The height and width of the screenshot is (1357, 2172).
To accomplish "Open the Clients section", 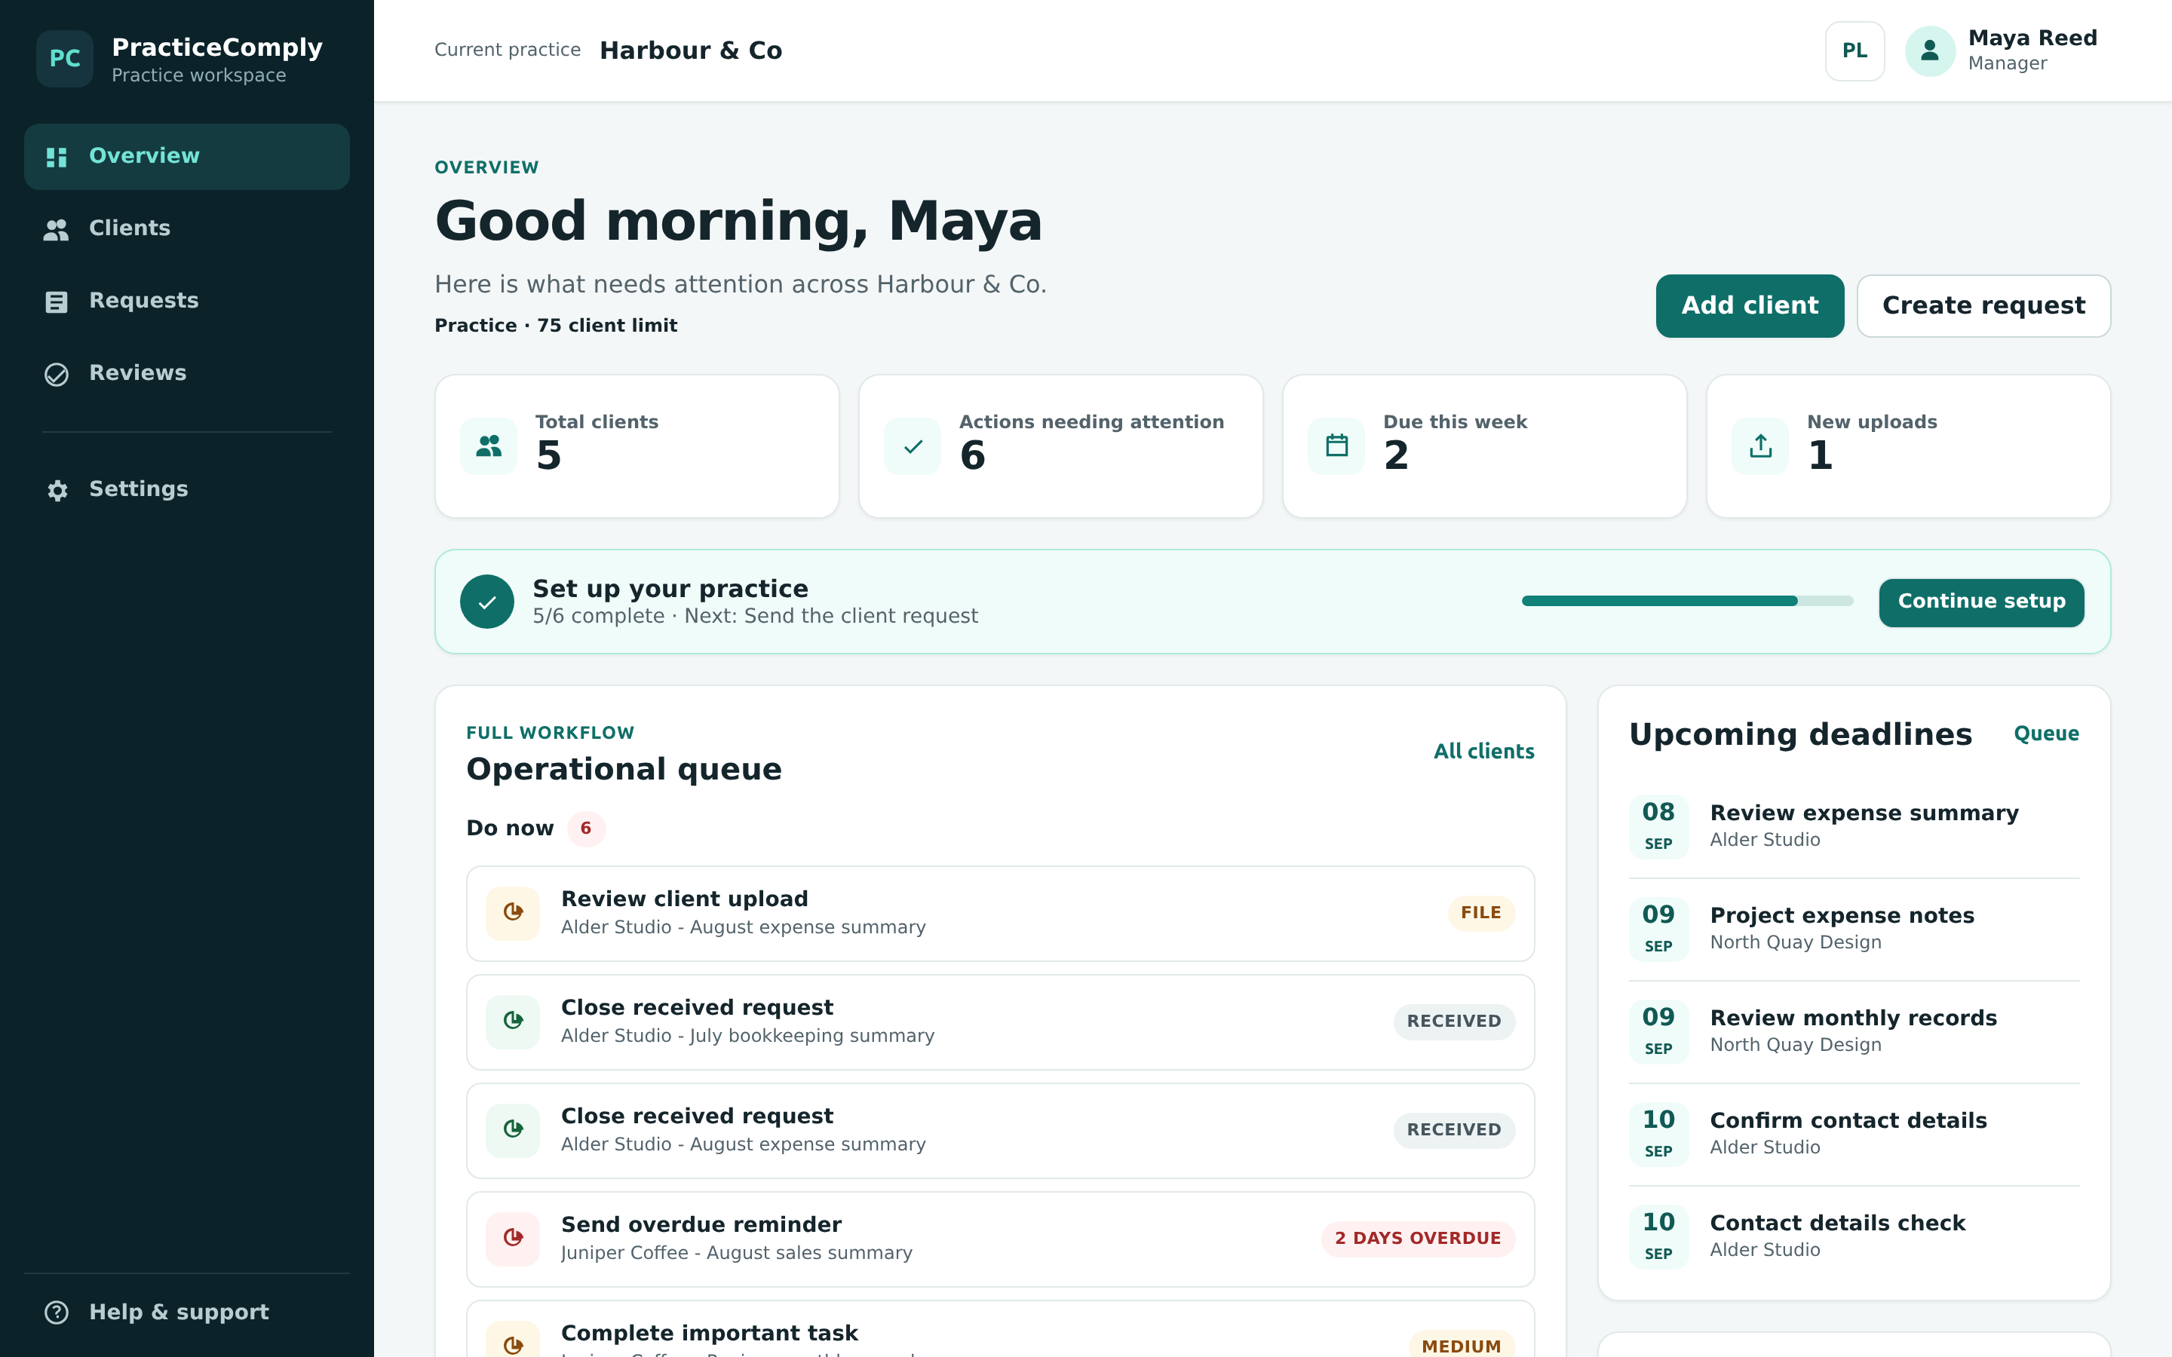I will pos(187,229).
